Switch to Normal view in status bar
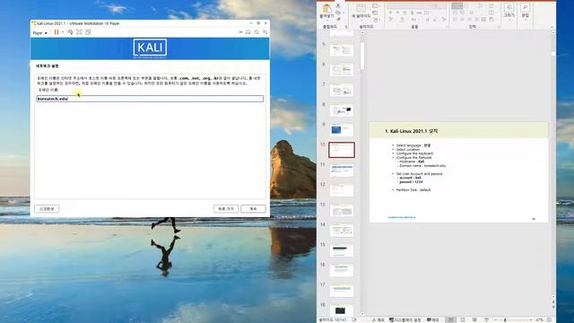The height and width of the screenshot is (323, 574). [x=451, y=319]
